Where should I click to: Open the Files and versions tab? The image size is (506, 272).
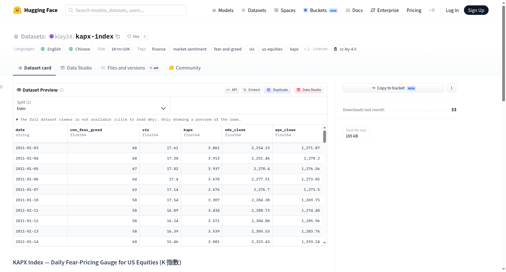[x=130, y=68]
